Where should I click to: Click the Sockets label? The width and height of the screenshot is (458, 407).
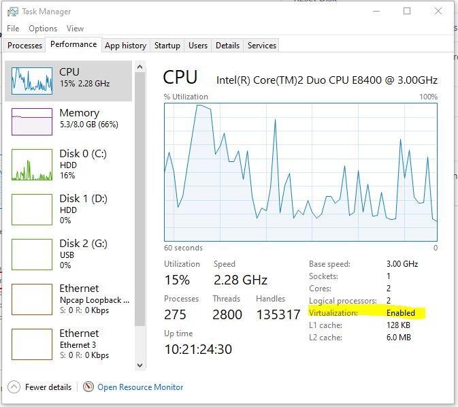[x=323, y=276]
